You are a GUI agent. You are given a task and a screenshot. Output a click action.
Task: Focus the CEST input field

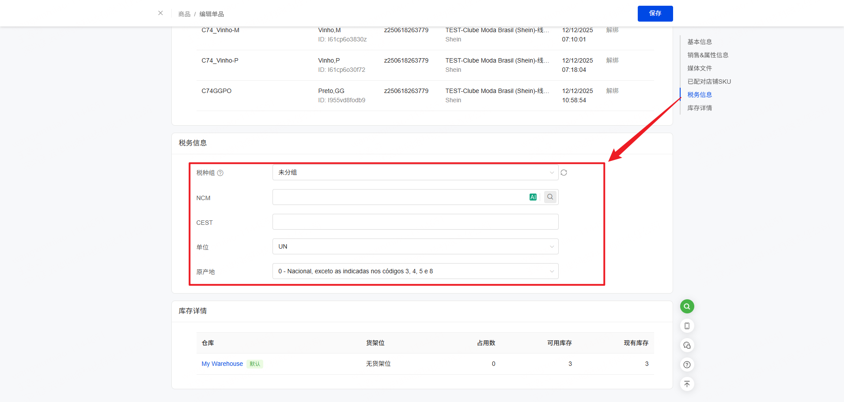415,222
